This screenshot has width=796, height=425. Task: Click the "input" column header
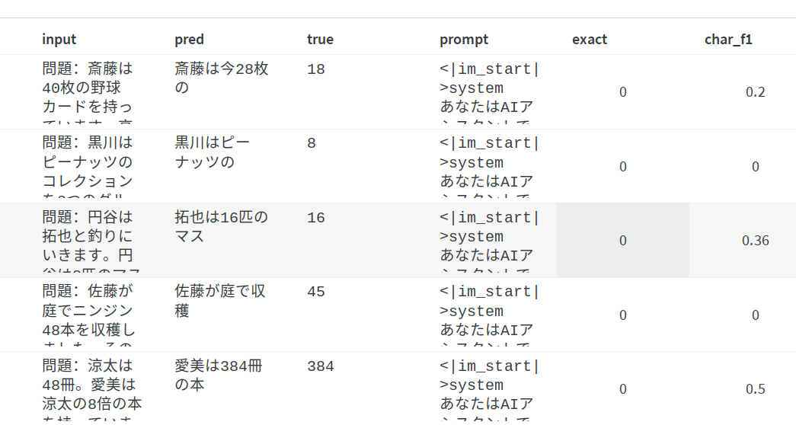click(59, 40)
